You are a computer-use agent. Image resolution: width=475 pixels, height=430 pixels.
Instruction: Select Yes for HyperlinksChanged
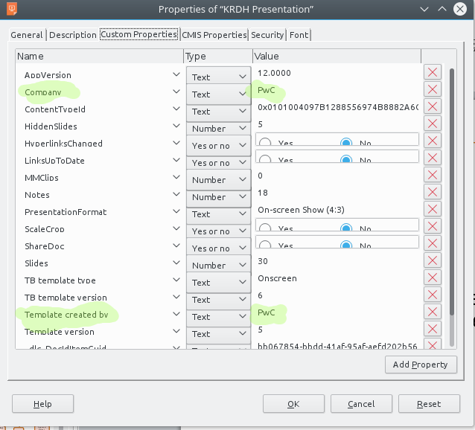pos(265,142)
